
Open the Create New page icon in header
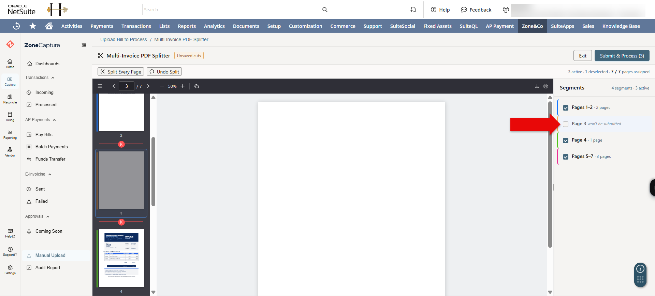click(413, 10)
